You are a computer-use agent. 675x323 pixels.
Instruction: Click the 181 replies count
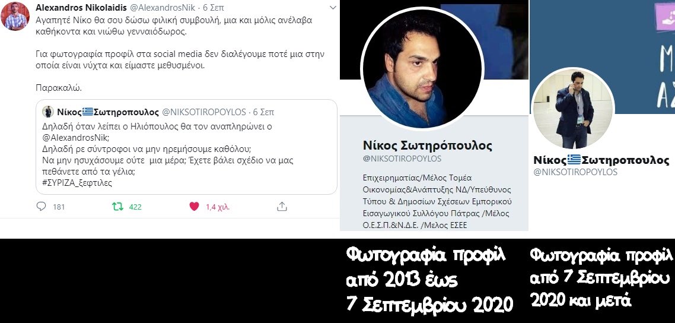coord(59,207)
